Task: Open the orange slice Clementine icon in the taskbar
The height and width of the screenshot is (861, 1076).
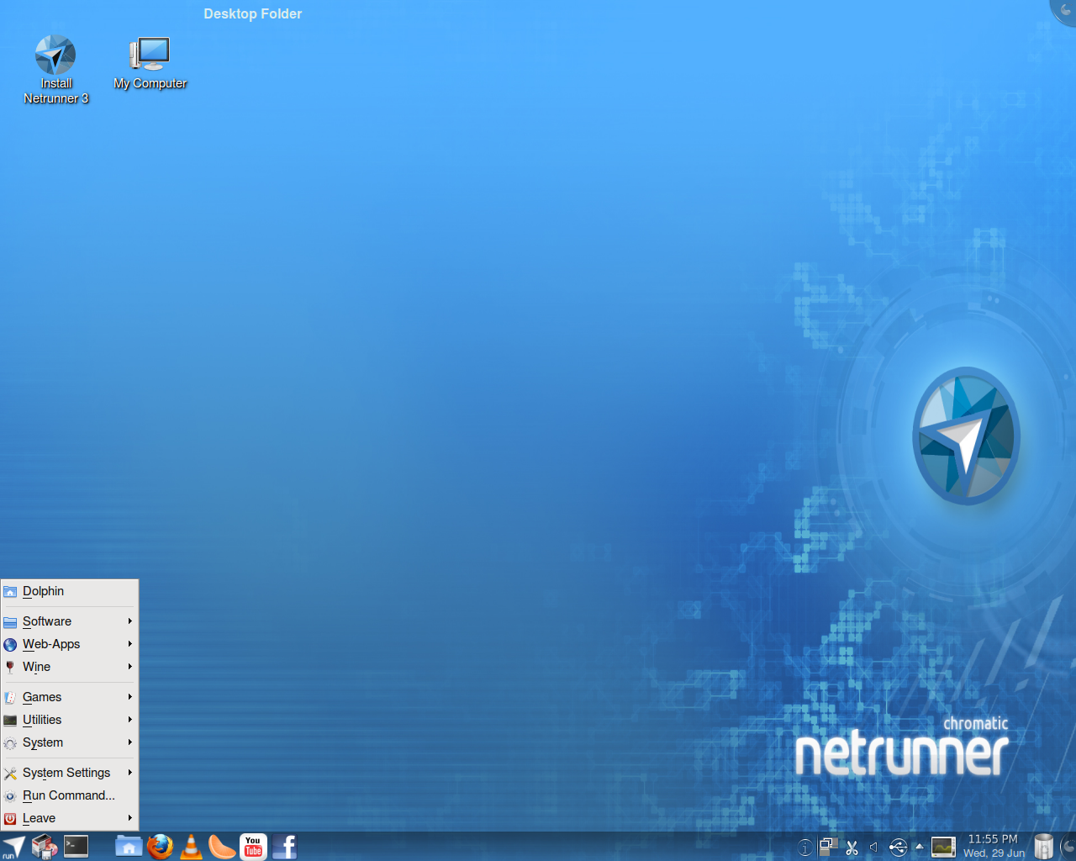Action: pos(222,846)
